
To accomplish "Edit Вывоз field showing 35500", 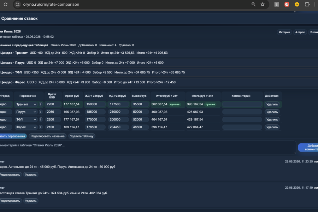I will point(140,104).
